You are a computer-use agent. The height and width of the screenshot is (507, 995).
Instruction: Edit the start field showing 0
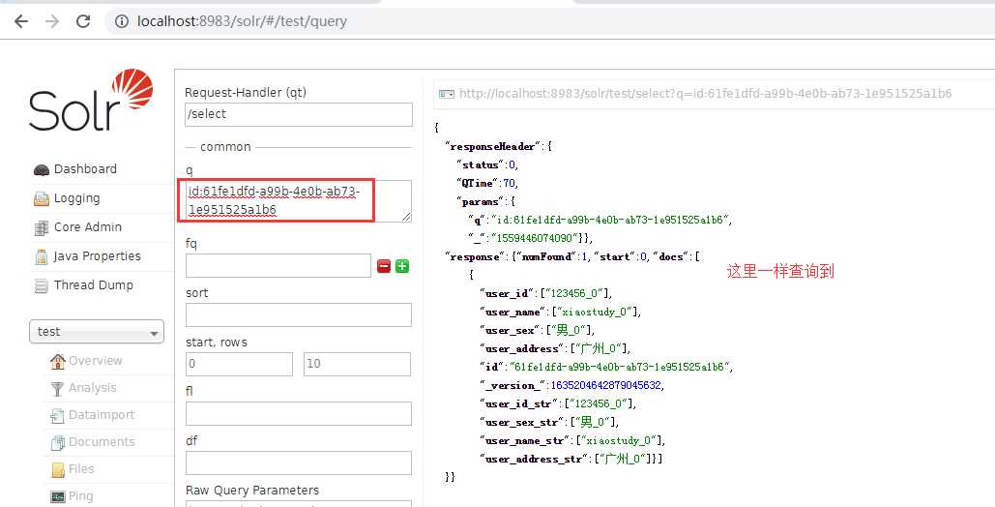[x=239, y=364]
